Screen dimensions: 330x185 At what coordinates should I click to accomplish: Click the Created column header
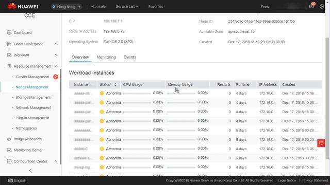(x=289, y=84)
